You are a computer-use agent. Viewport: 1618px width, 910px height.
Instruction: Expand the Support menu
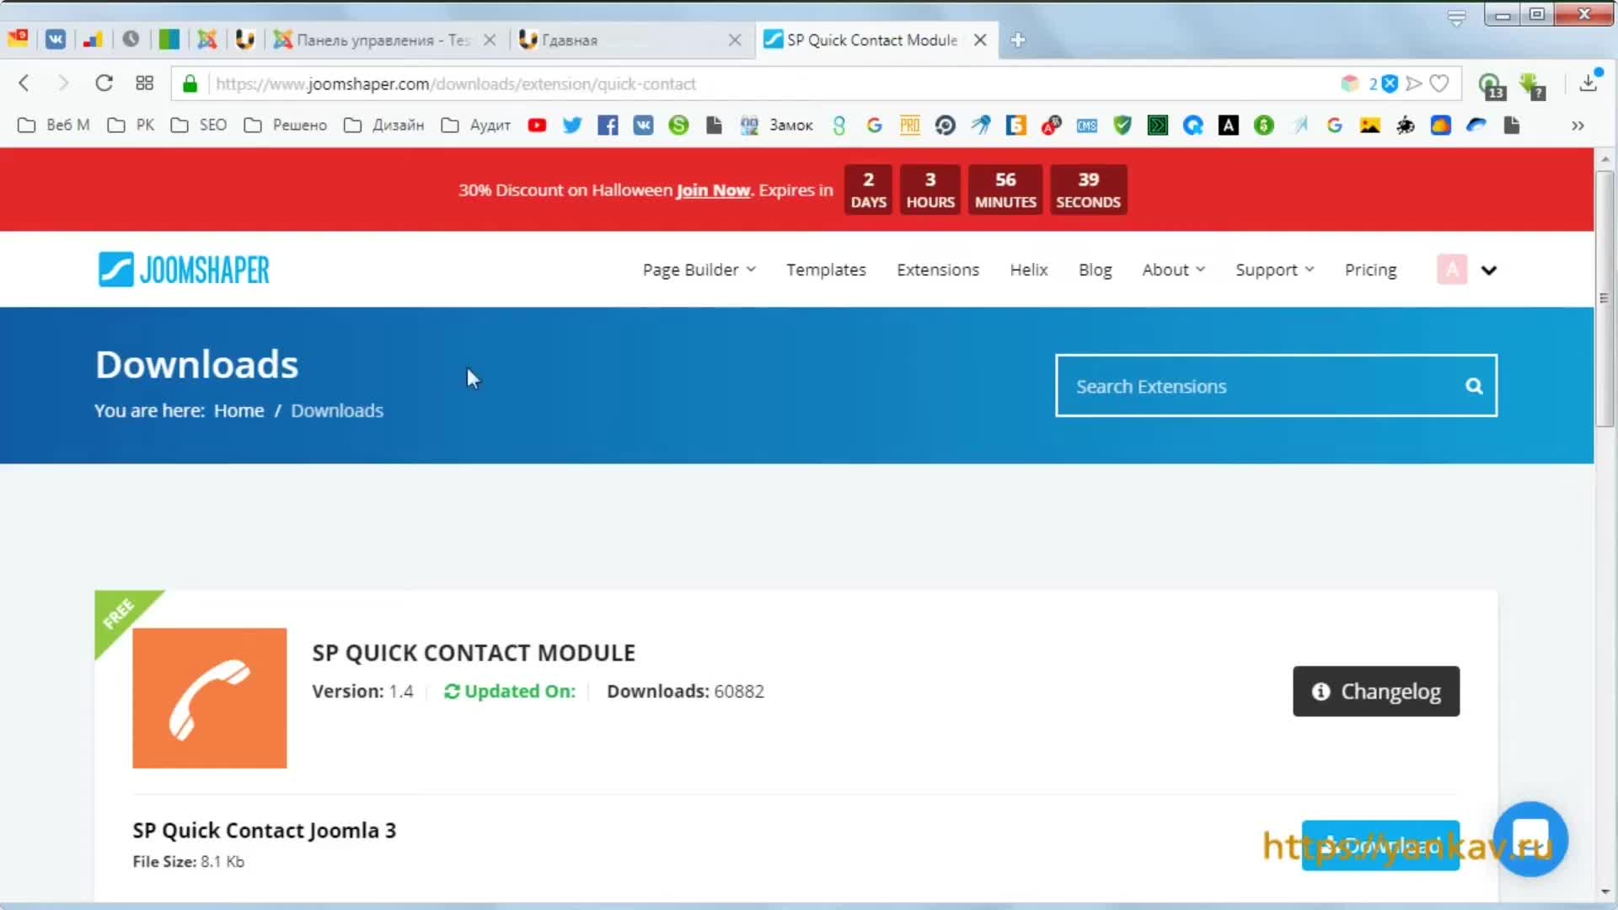pyautogui.click(x=1275, y=270)
